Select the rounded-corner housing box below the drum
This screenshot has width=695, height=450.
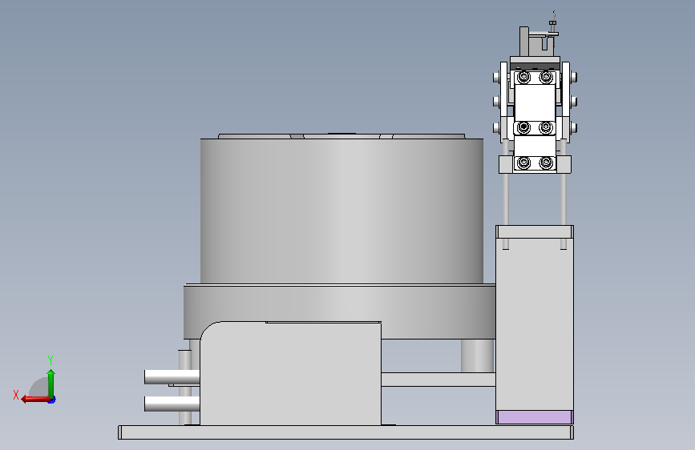pos(290,373)
